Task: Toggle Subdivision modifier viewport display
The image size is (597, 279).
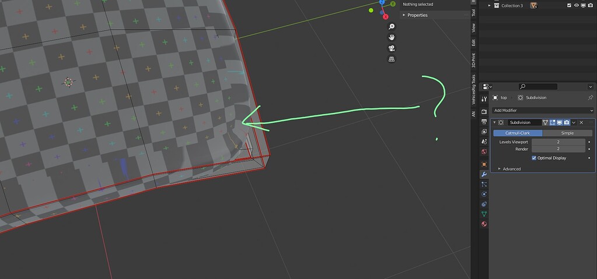Action: click(560, 122)
